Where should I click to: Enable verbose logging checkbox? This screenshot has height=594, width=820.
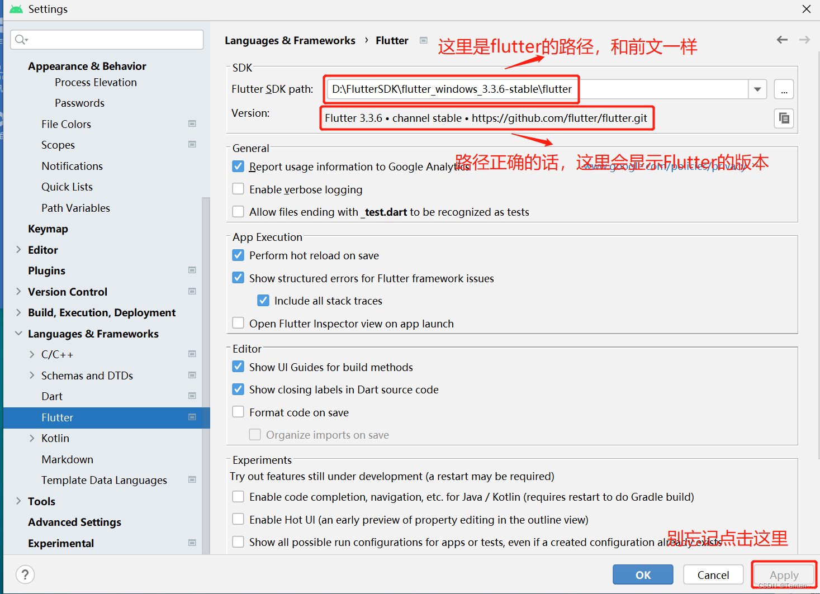point(238,189)
